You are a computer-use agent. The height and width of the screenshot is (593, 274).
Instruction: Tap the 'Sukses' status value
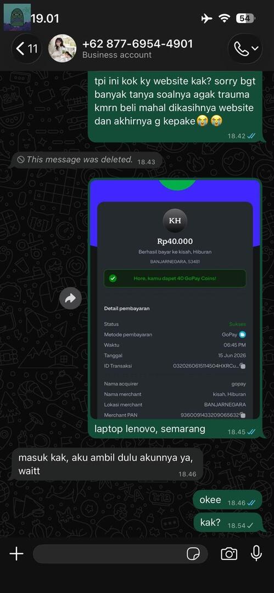click(238, 324)
